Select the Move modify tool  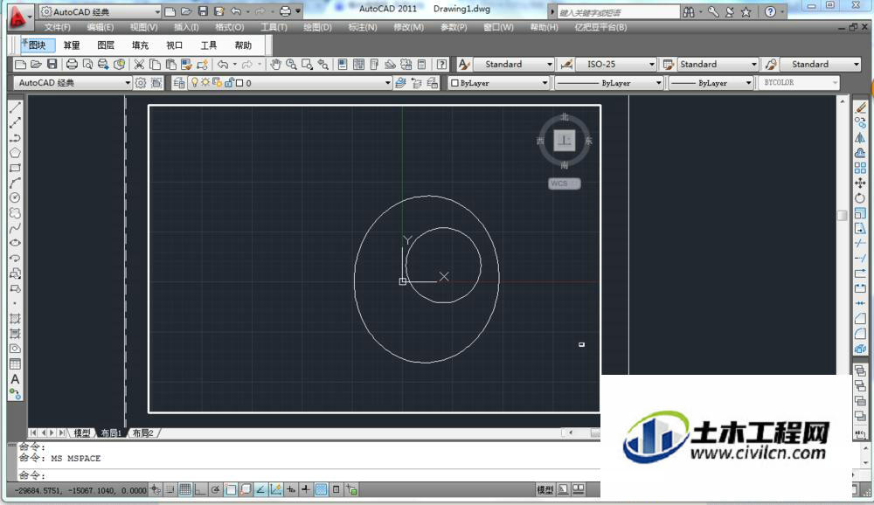point(860,183)
